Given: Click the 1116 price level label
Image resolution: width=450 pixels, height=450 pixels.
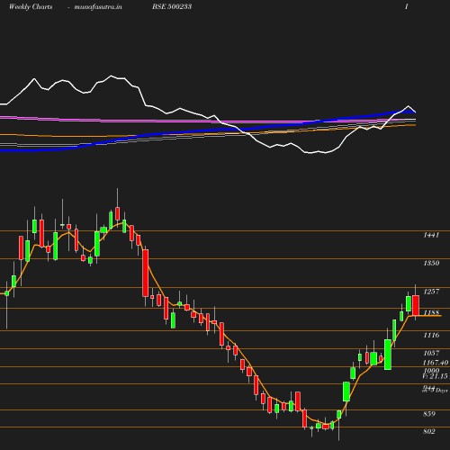Looking at the screenshot, I should click(x=431, y=335).
